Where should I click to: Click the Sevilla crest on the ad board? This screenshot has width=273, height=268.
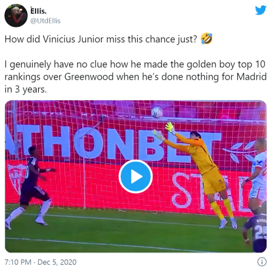point(16,178)
